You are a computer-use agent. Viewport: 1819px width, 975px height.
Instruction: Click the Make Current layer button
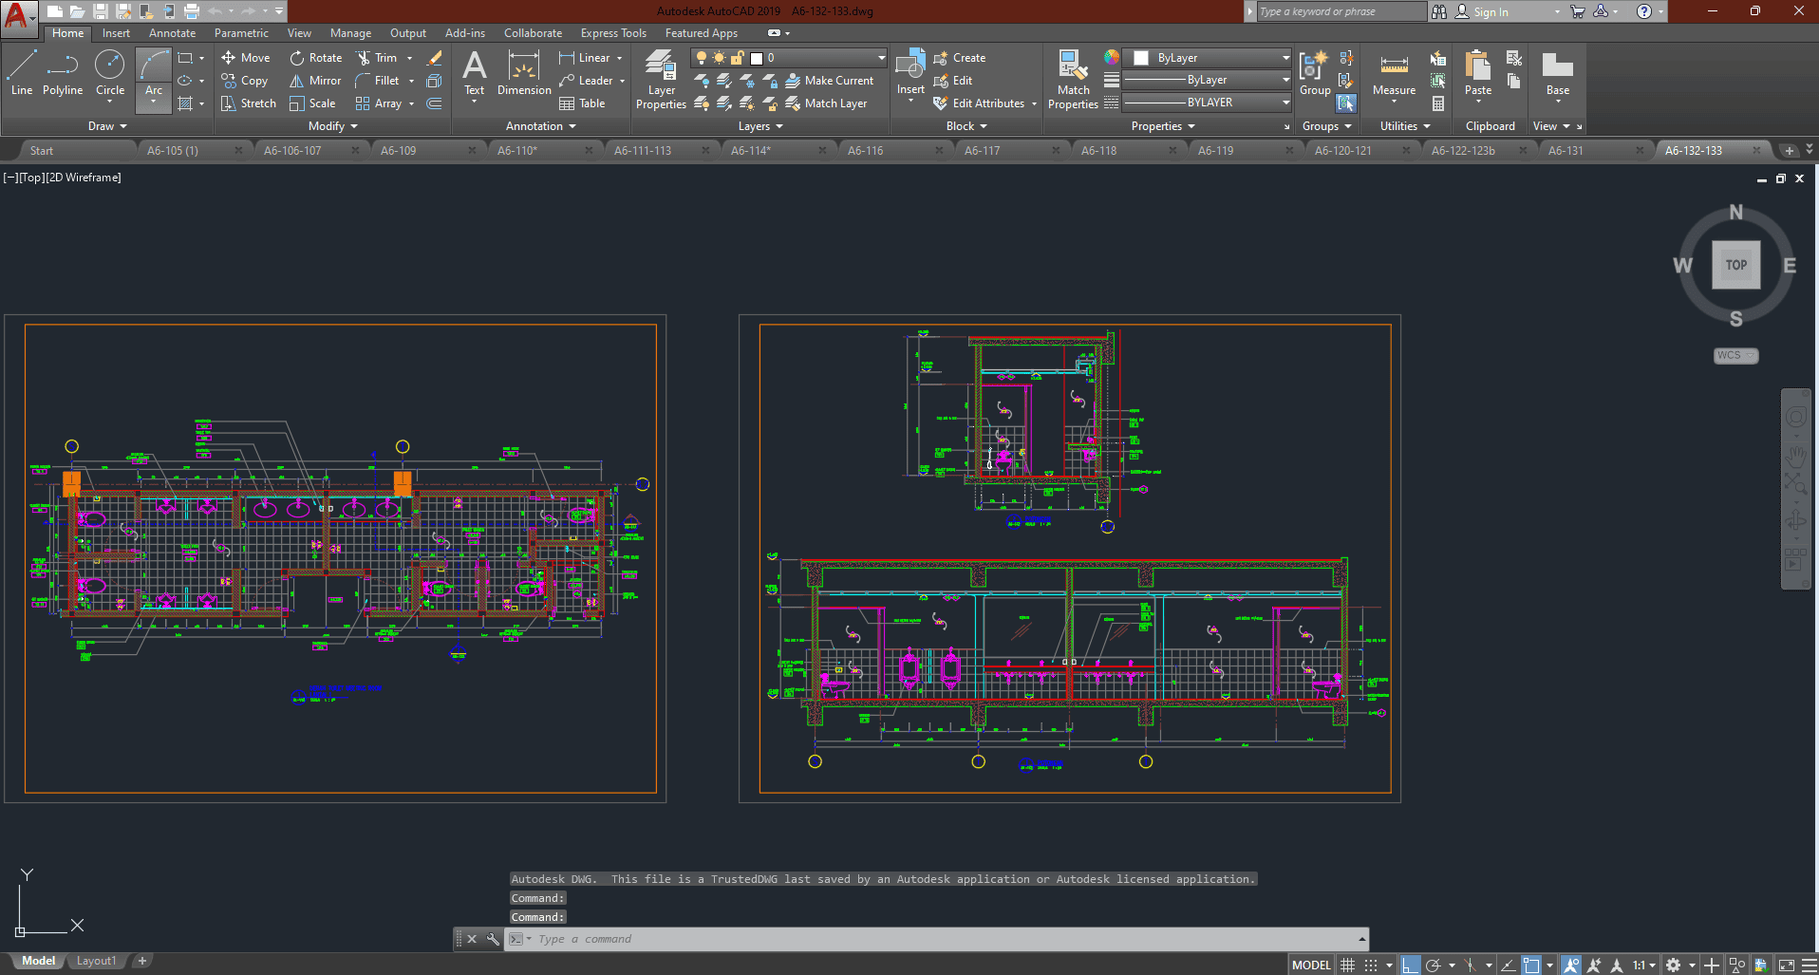click(x=830, y=81)
